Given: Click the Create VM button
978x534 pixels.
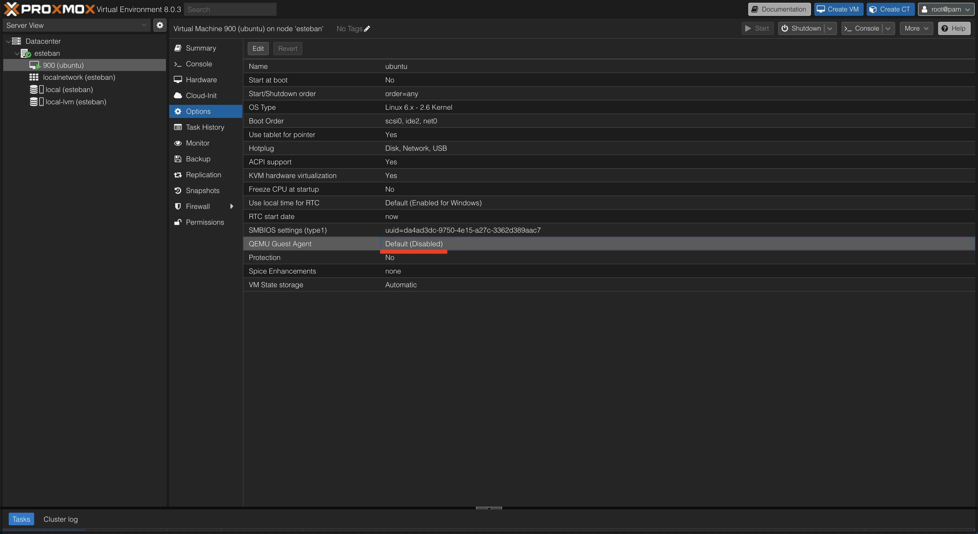Looking at the screenshot, I should [839, 9].
